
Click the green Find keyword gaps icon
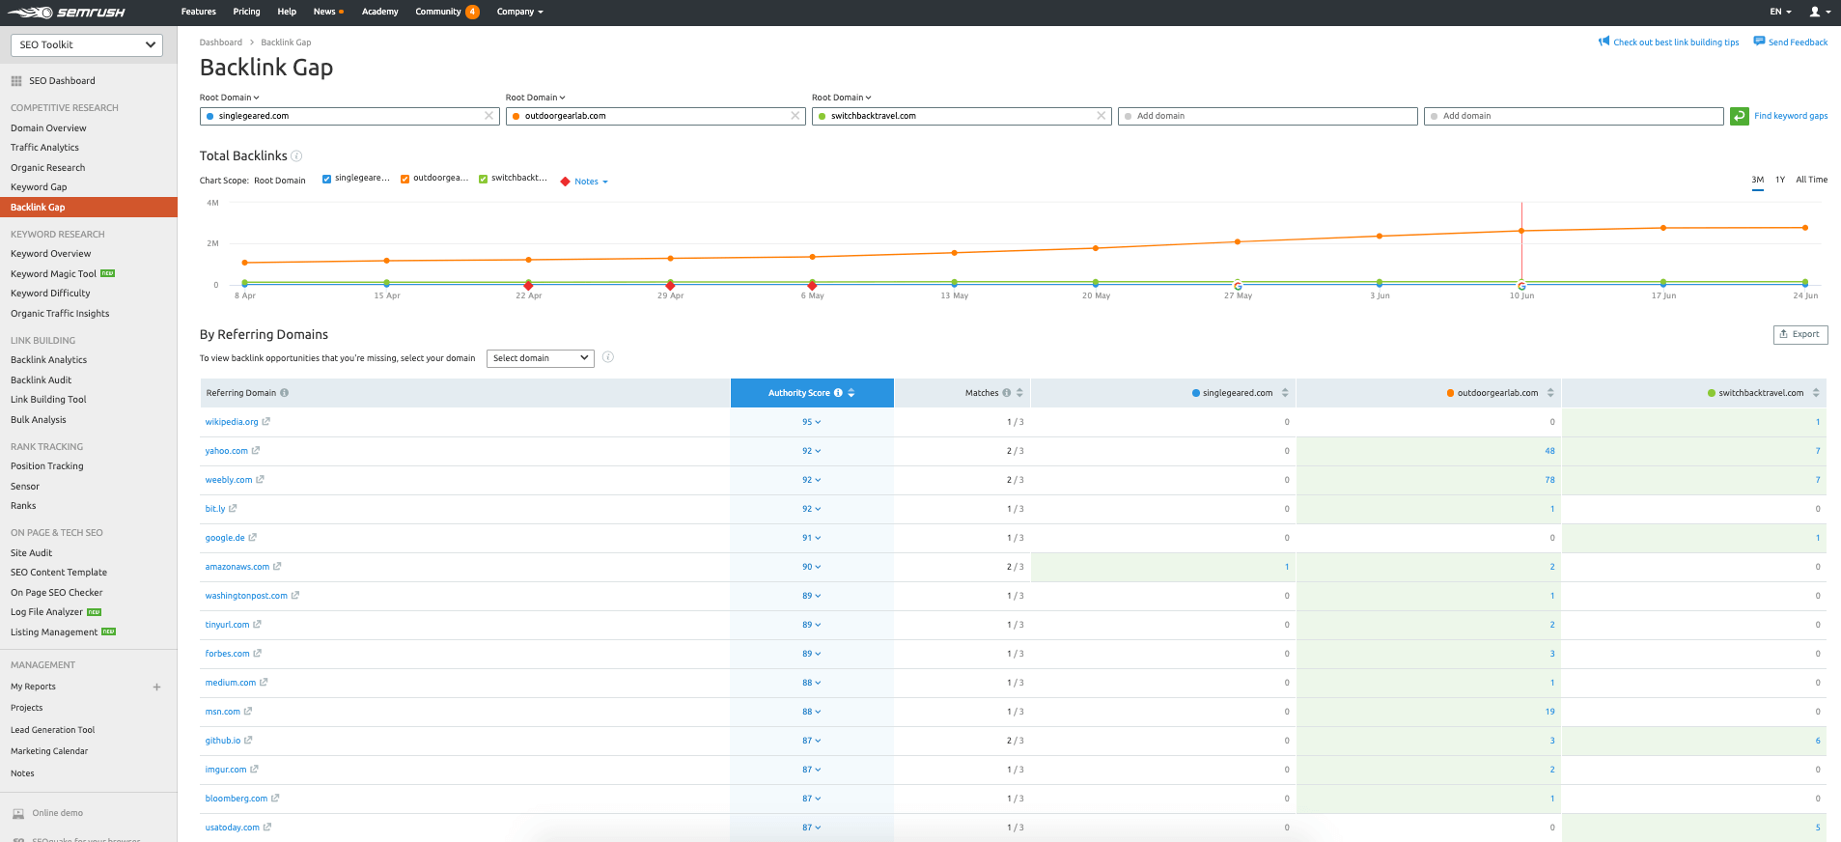coord(1740,116)
